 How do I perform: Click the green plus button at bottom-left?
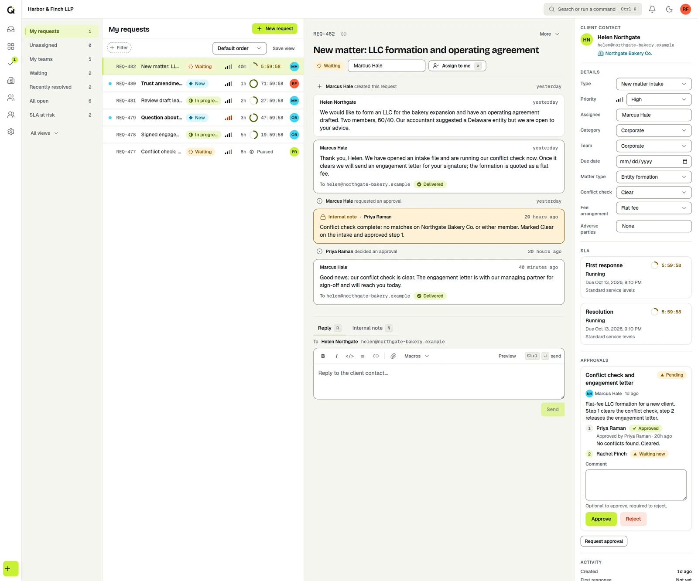click(11, 569)
